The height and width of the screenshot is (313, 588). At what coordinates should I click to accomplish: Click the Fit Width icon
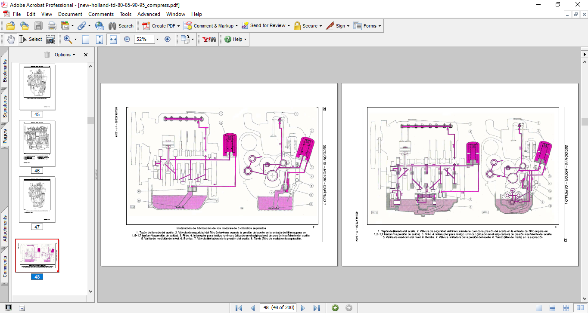point(113,39)
